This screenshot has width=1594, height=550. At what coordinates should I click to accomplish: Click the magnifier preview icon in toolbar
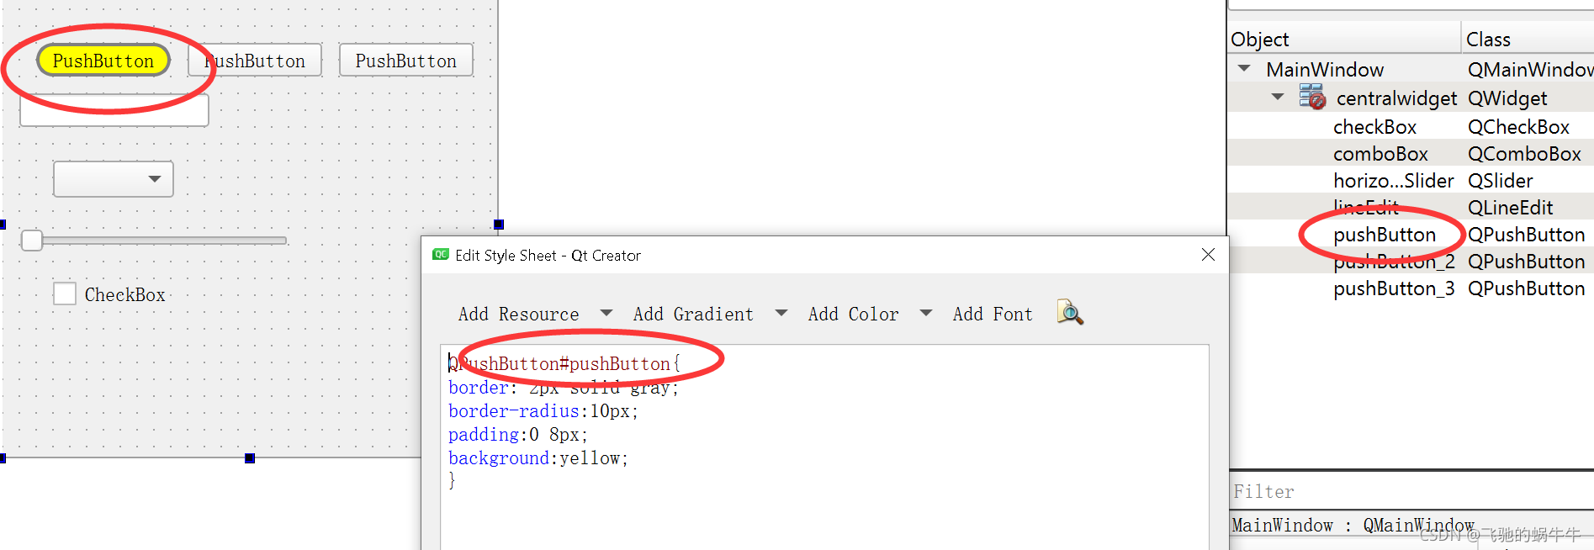click(1070, 313)
